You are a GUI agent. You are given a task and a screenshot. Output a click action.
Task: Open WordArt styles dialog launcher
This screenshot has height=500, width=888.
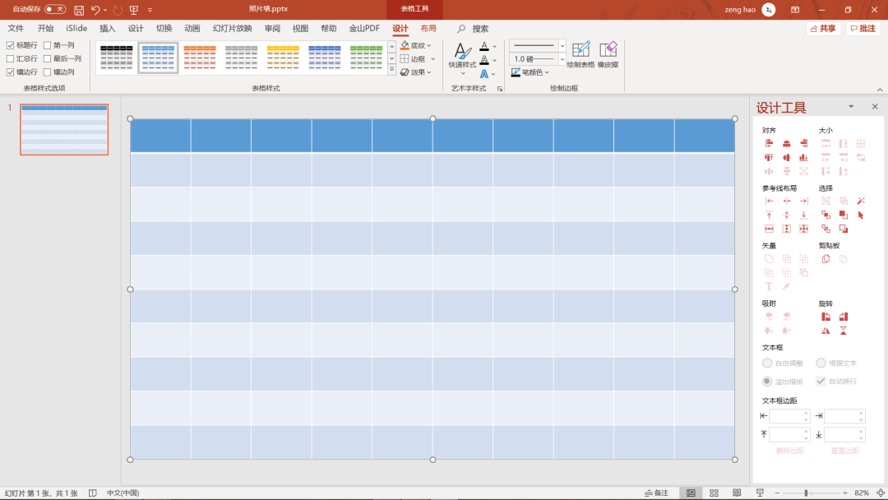click(x=500, y=89)
